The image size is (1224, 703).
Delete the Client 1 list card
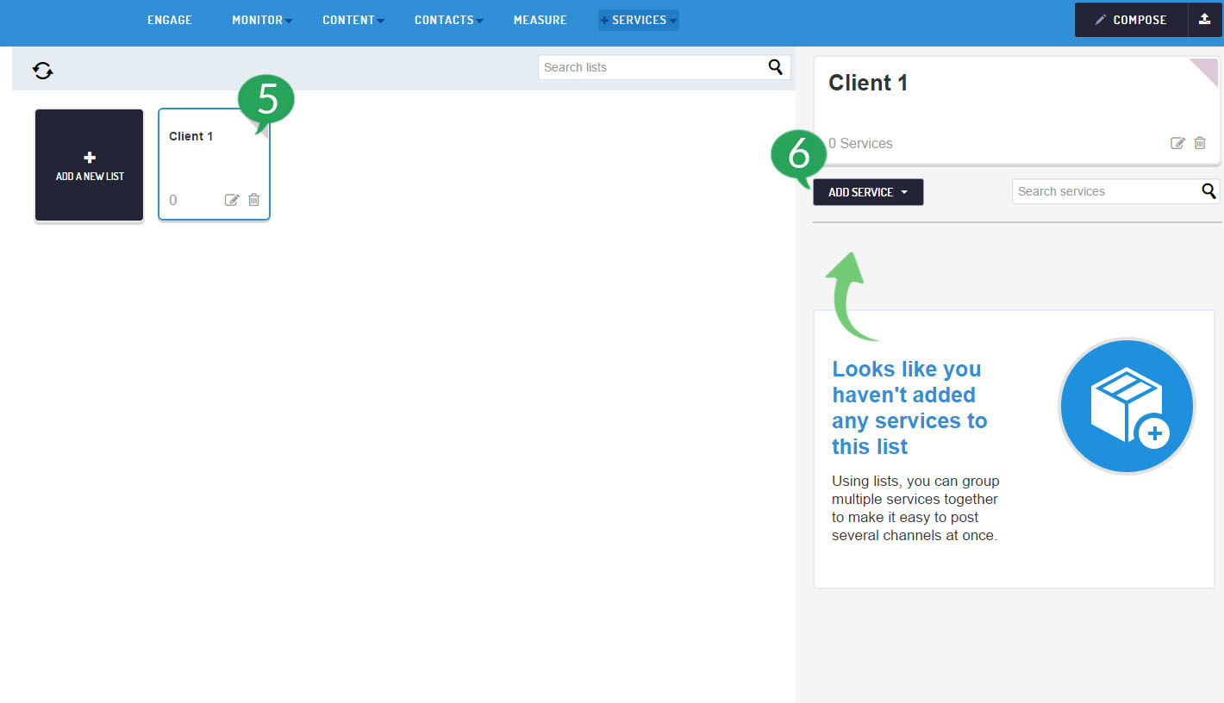[x=253, y=200]
